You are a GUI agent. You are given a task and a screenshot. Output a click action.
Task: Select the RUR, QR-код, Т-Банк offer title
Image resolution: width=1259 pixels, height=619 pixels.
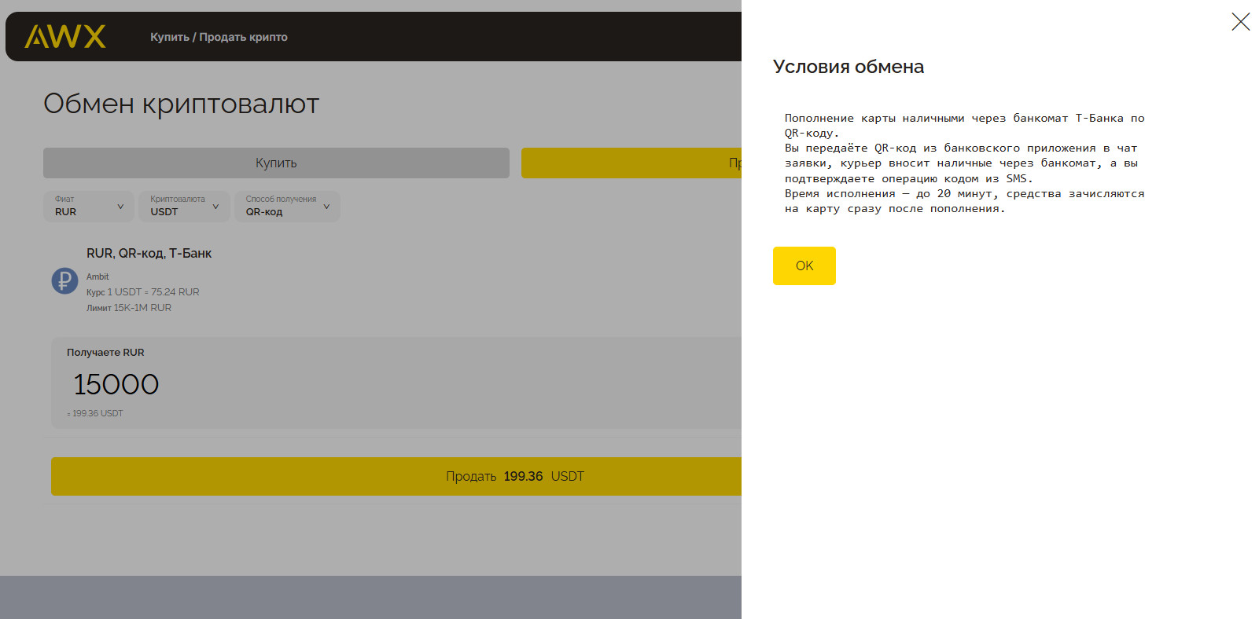(x=149, y=253)
